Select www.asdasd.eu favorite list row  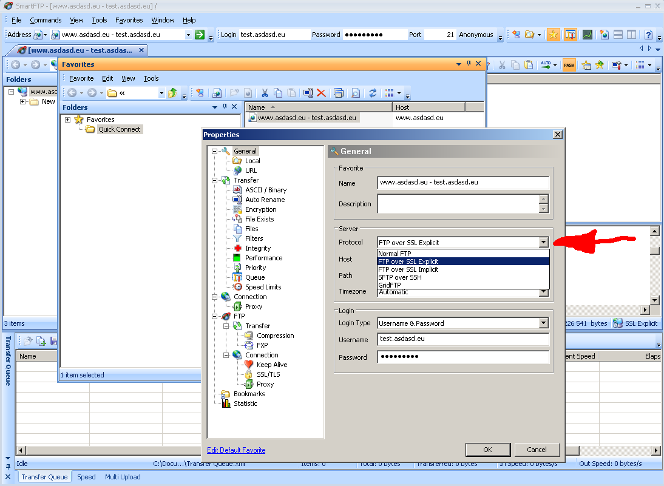pos(364,118)
